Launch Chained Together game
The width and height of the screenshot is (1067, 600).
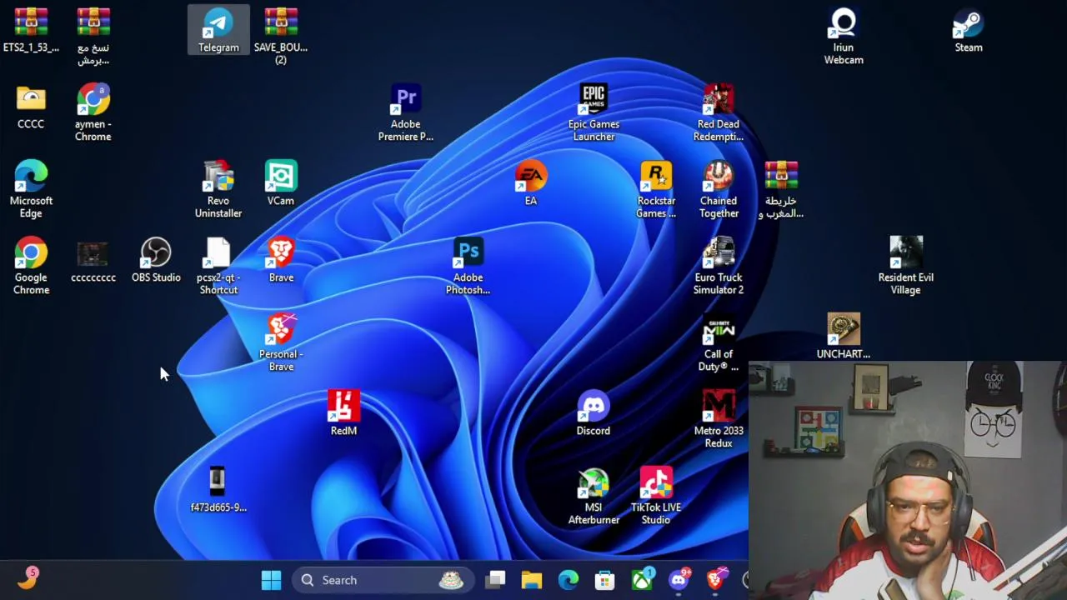(719, 190)
